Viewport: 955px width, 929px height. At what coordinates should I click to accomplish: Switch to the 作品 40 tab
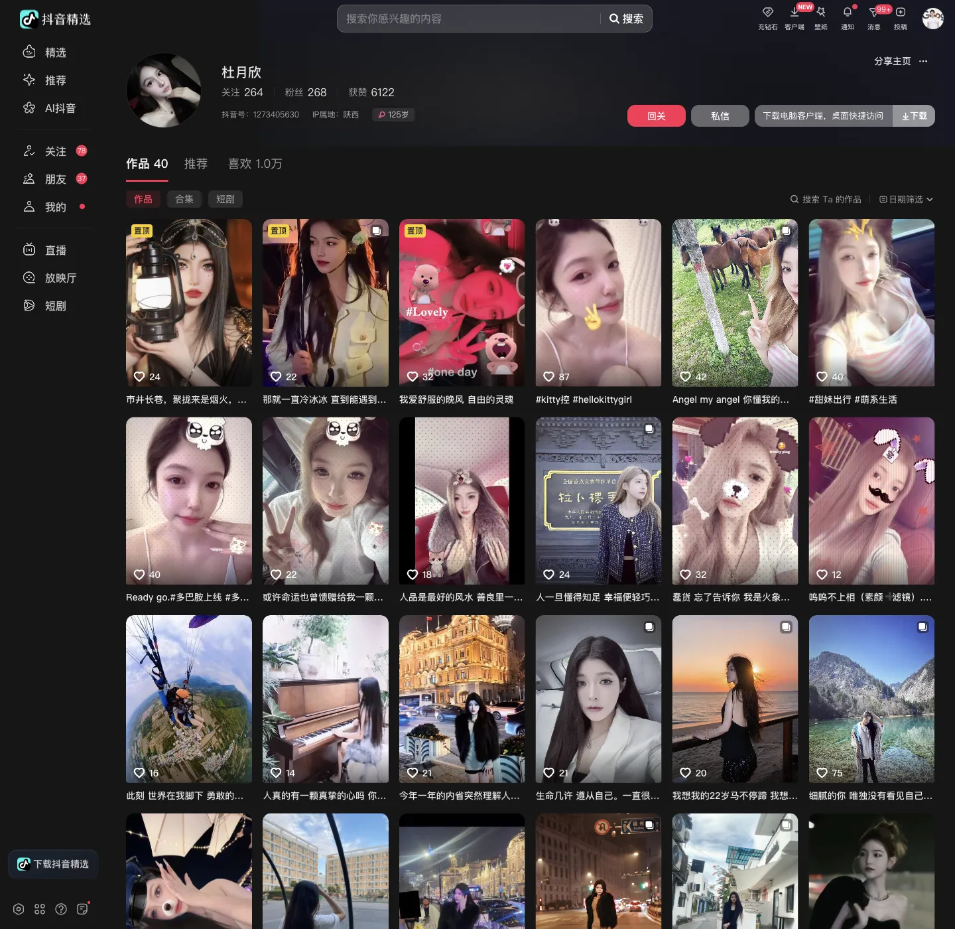pyautogui.click(x=147, y=164)
